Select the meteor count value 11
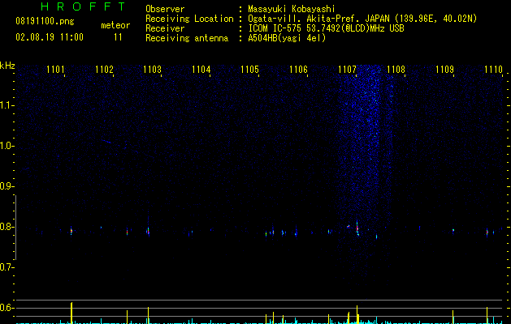 pos(118,37)
